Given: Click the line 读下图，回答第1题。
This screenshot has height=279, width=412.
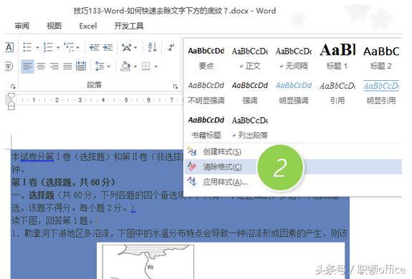Looking at the screenshot, I should pos(52,220).
